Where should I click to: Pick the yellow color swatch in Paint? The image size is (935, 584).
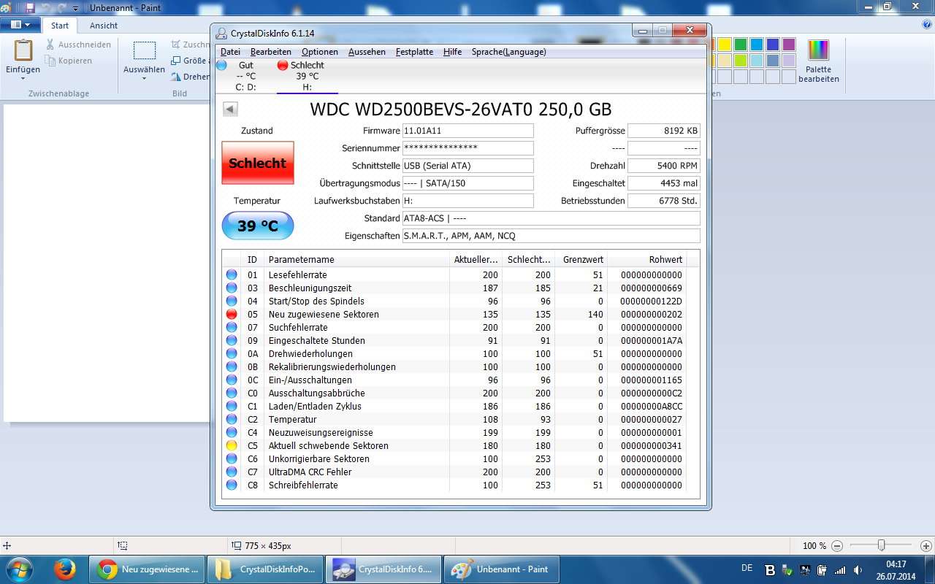(724, 45)
